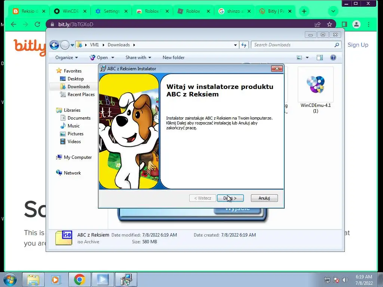Click the bit.ly address bar
The image size is (383, 287).
pyautogui.click(x=181, y=24)
